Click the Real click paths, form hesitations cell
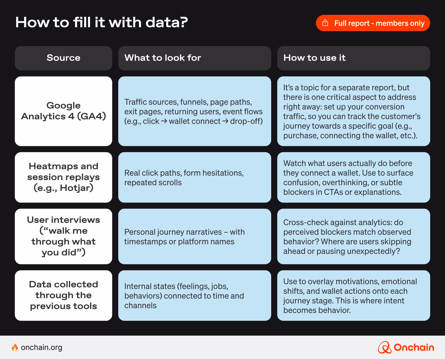This screenshot has width=445, height=359. 194,177
